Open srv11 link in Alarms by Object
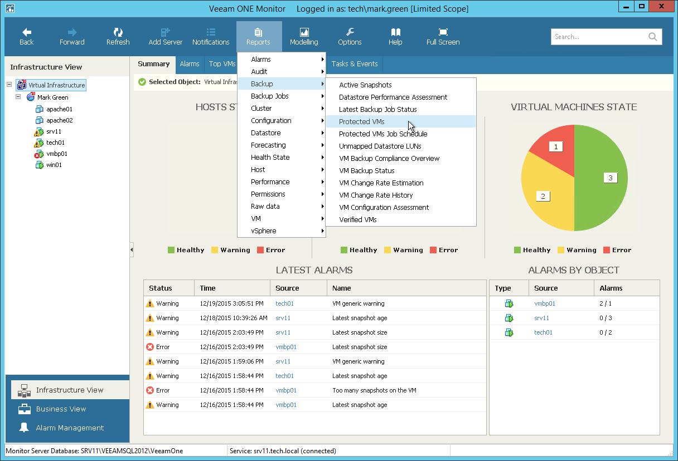Viewport: 678px width, 461px height. 541,318
